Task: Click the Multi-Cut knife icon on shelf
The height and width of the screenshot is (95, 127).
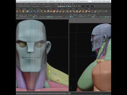Action: [x=99, y=11]
